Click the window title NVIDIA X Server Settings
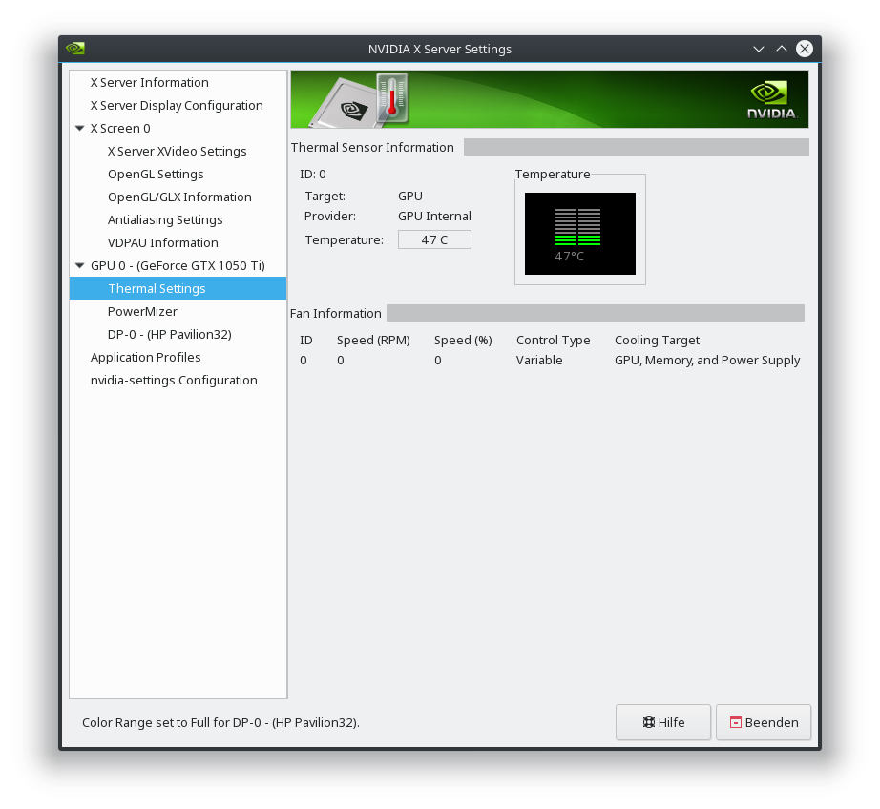Viewport: 880px width, 809px height. tap(439, 50)
